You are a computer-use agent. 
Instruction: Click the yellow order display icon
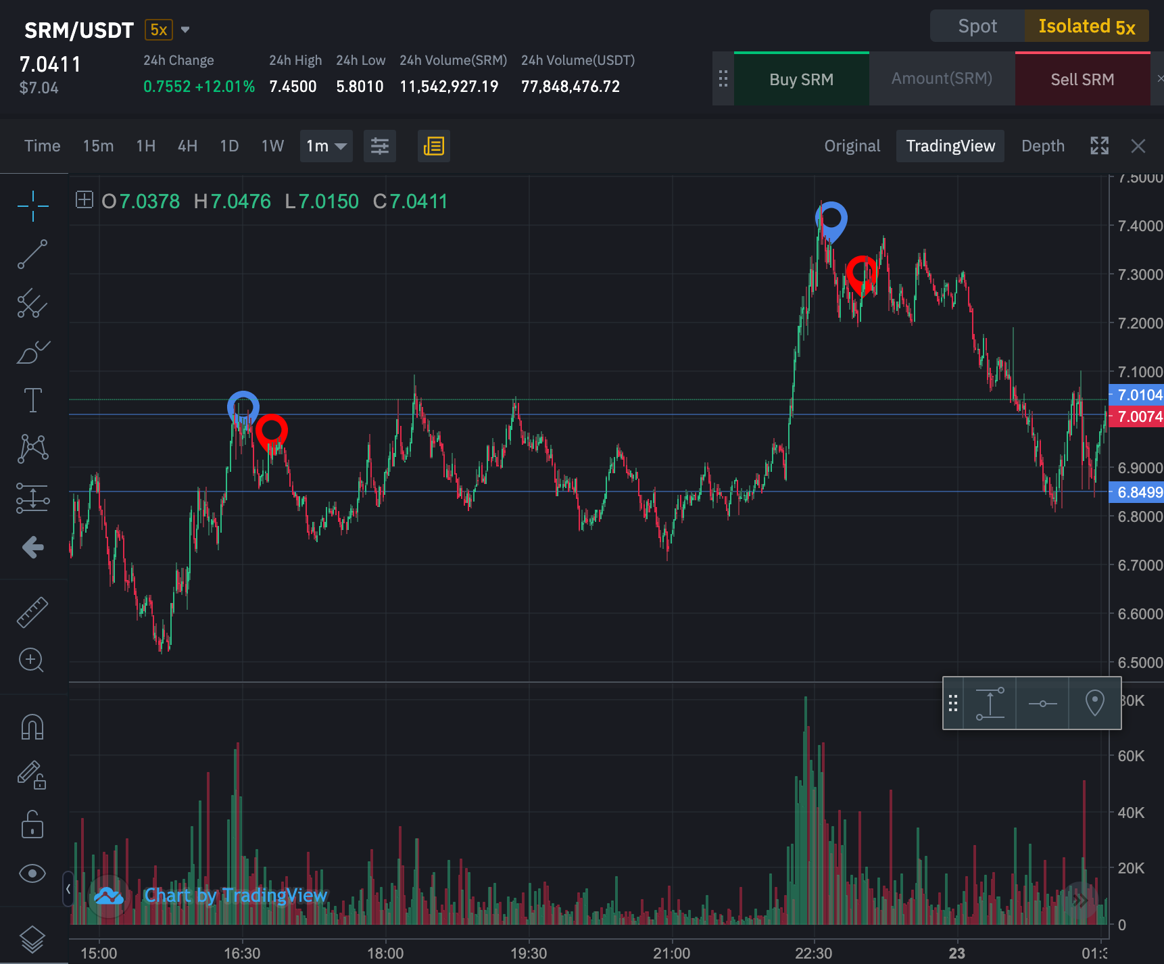point(434,146)
